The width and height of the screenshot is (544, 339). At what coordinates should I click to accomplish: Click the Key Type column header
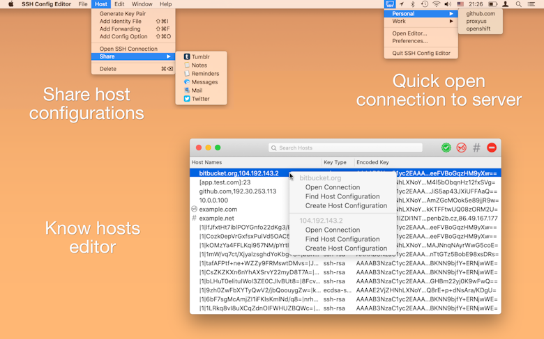338,162
